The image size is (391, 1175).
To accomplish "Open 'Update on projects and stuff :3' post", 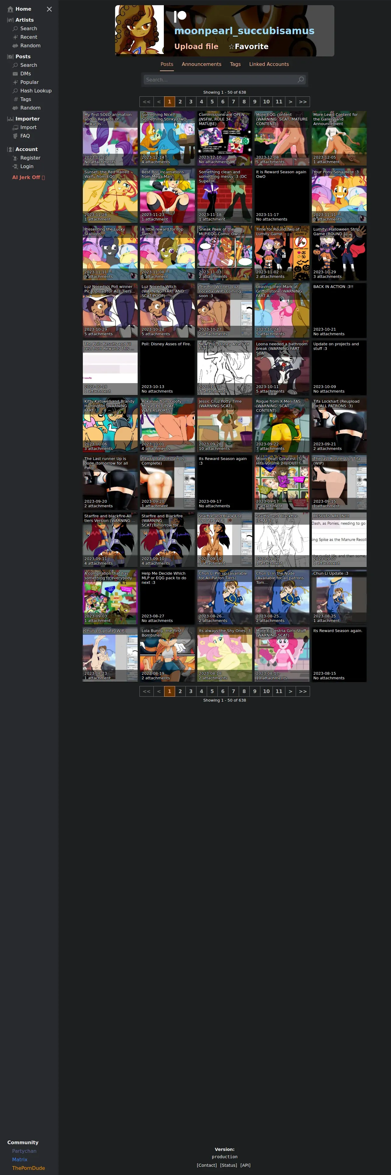I will coord(339,368).
